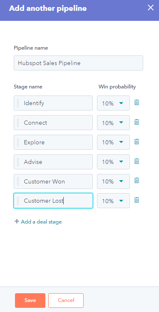
Task: Open win probability dropdown for Connect
Action: tap(113, 123)
